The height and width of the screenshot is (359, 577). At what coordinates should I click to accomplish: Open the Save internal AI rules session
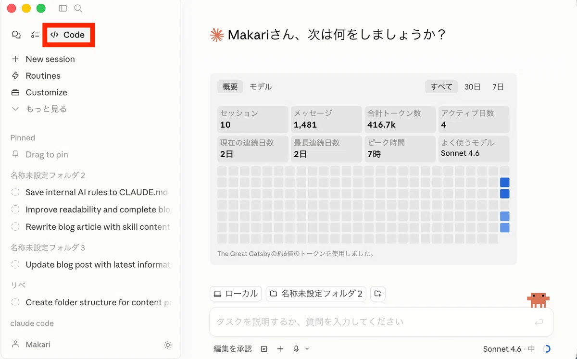pyautogui.click(x=90, y=192)
